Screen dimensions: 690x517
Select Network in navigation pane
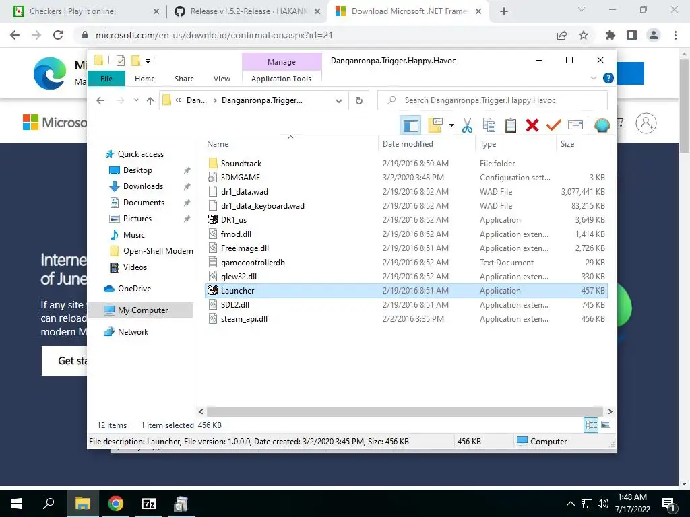pos(133,332)
